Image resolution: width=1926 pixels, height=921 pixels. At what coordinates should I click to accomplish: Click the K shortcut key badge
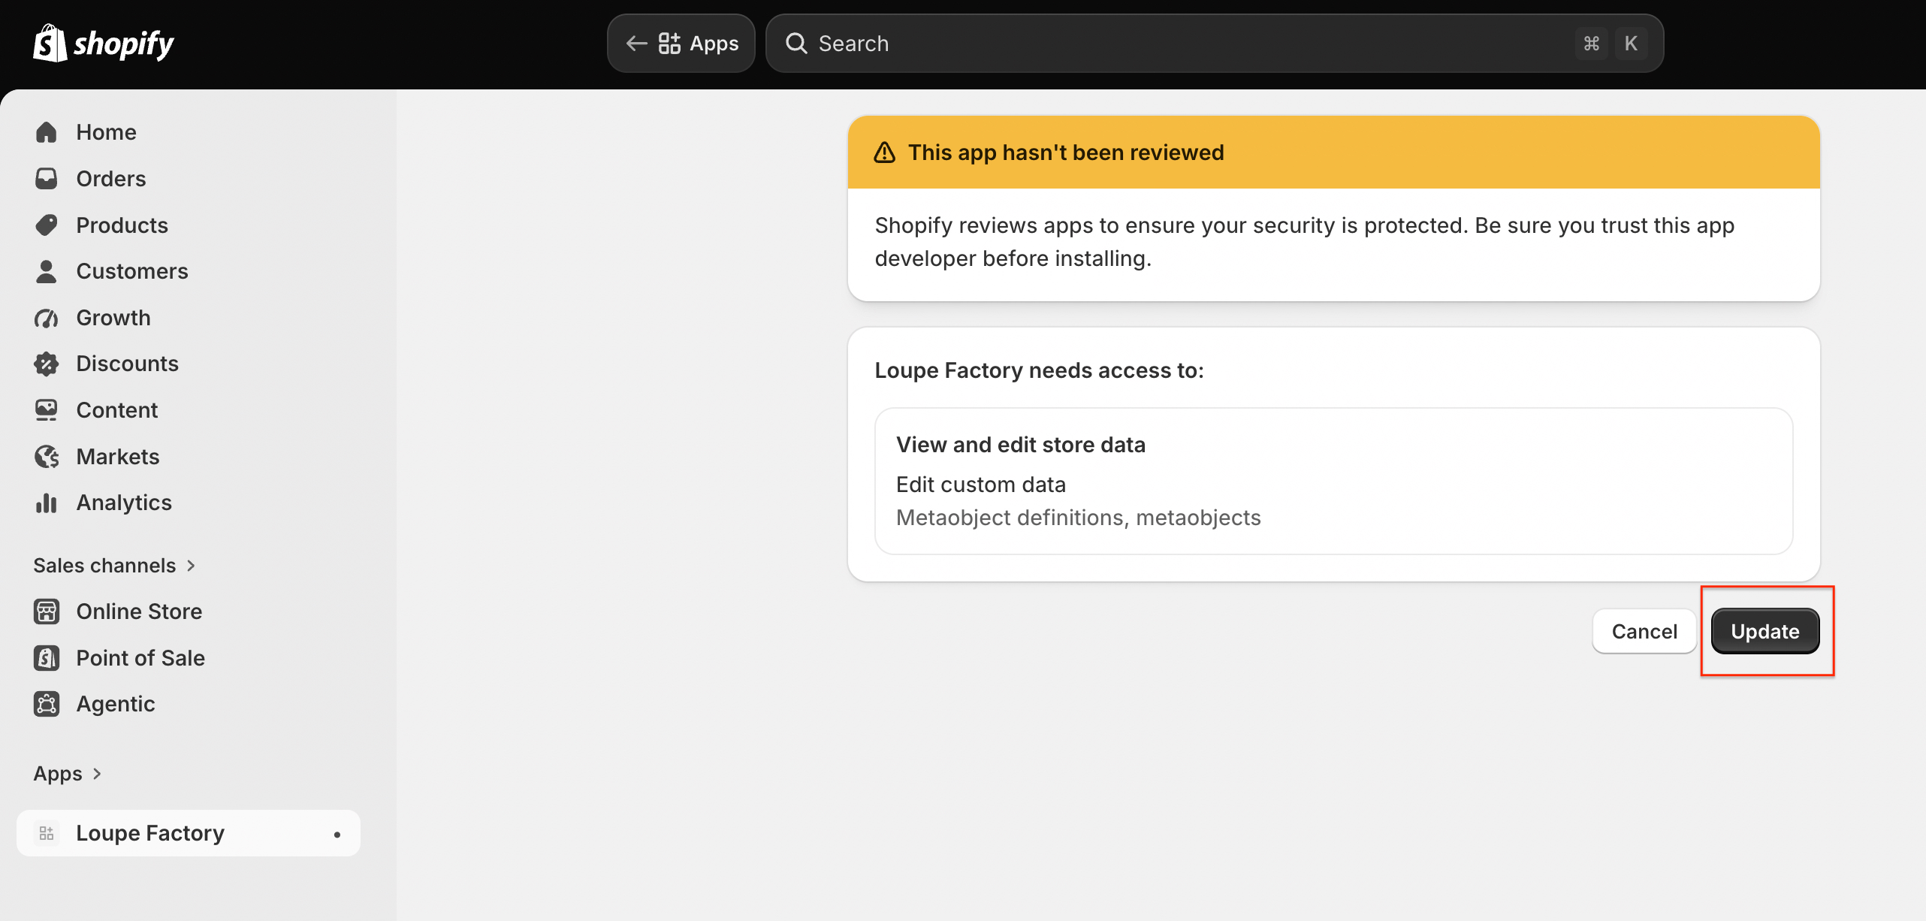(x=1631, y=44)
